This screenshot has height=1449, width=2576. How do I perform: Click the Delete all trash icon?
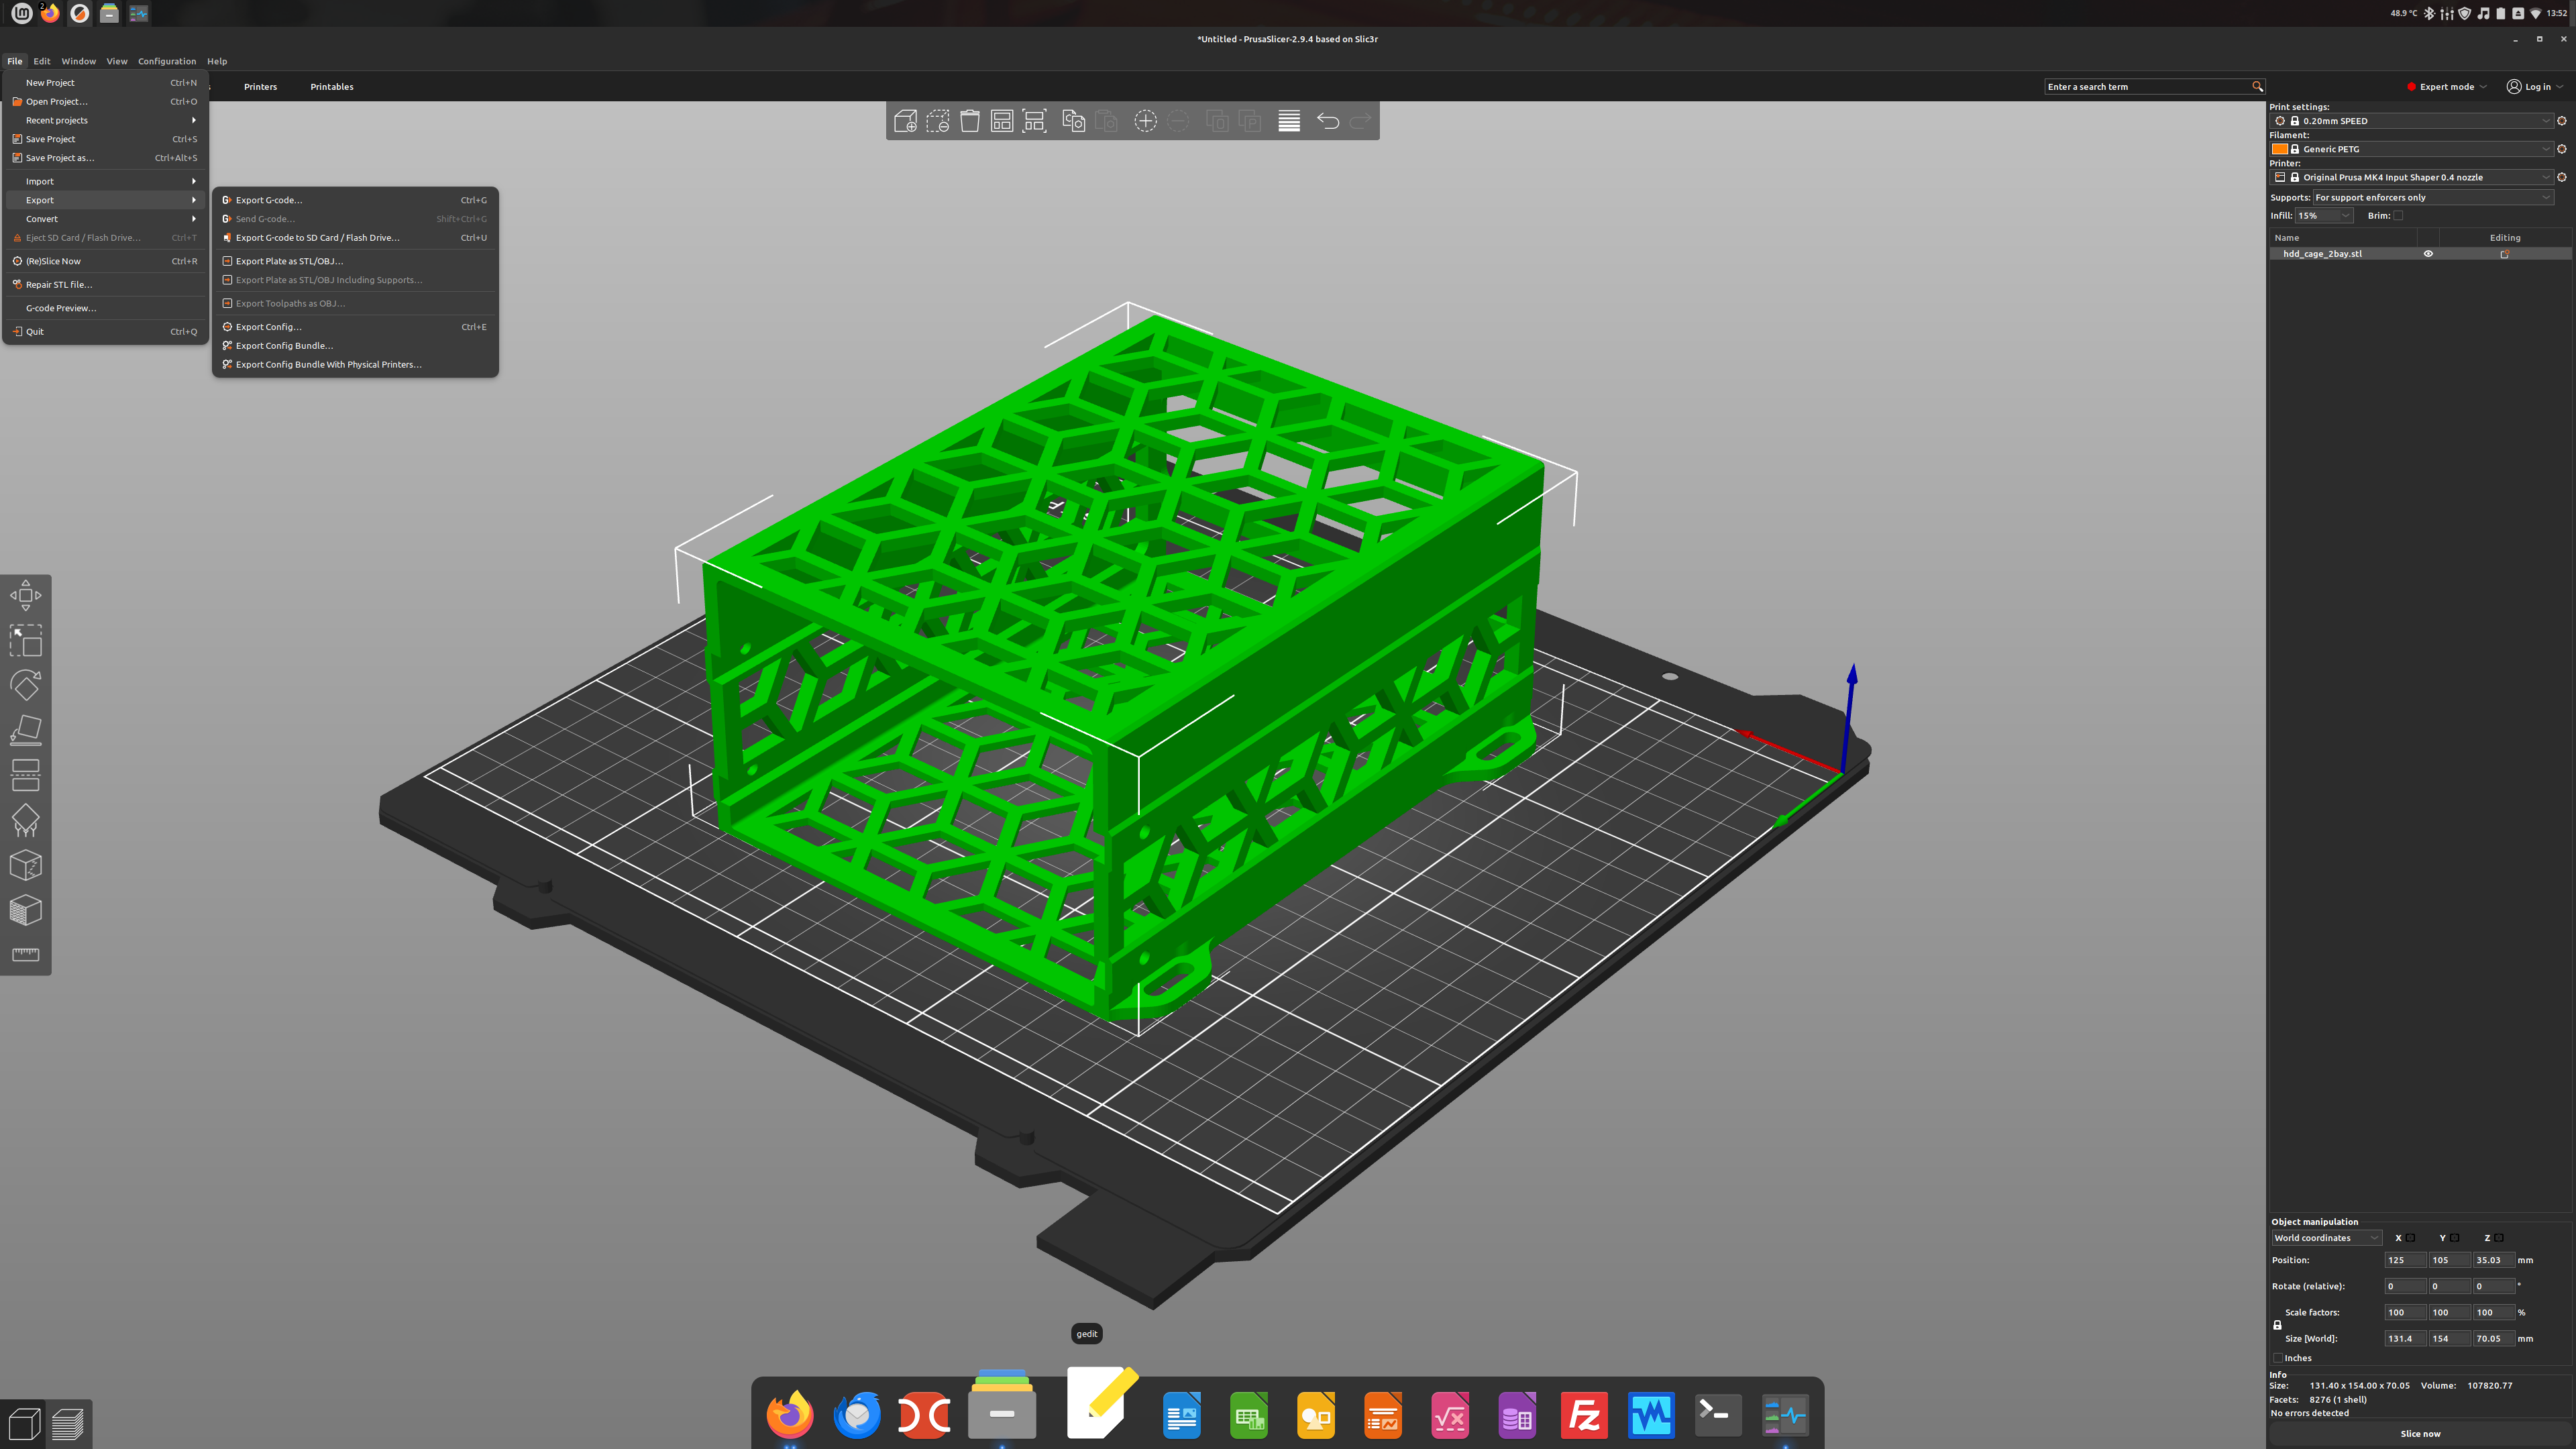tap(969, 121)
